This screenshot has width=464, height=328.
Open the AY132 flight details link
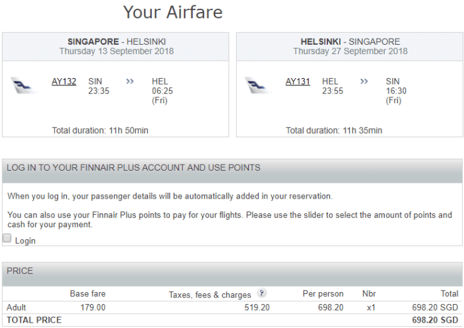(x=64, y=81)
